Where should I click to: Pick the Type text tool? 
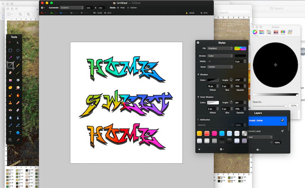point(11,133)
